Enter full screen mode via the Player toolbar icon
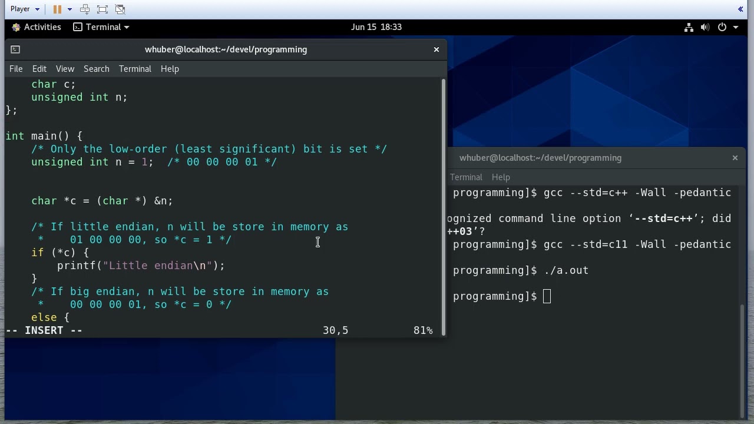 click(x=102, y=9)
